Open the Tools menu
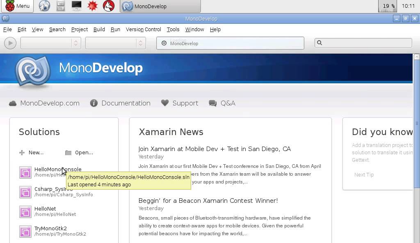The width and height of the screenshot is (420, 243). 173,30
